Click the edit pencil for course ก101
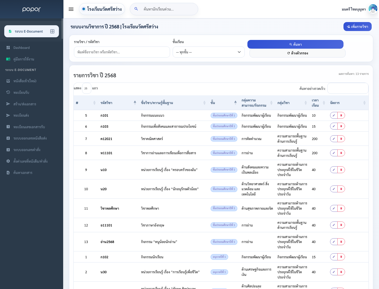379x289 pixels. pyautogui.click(x=334, y=115)
